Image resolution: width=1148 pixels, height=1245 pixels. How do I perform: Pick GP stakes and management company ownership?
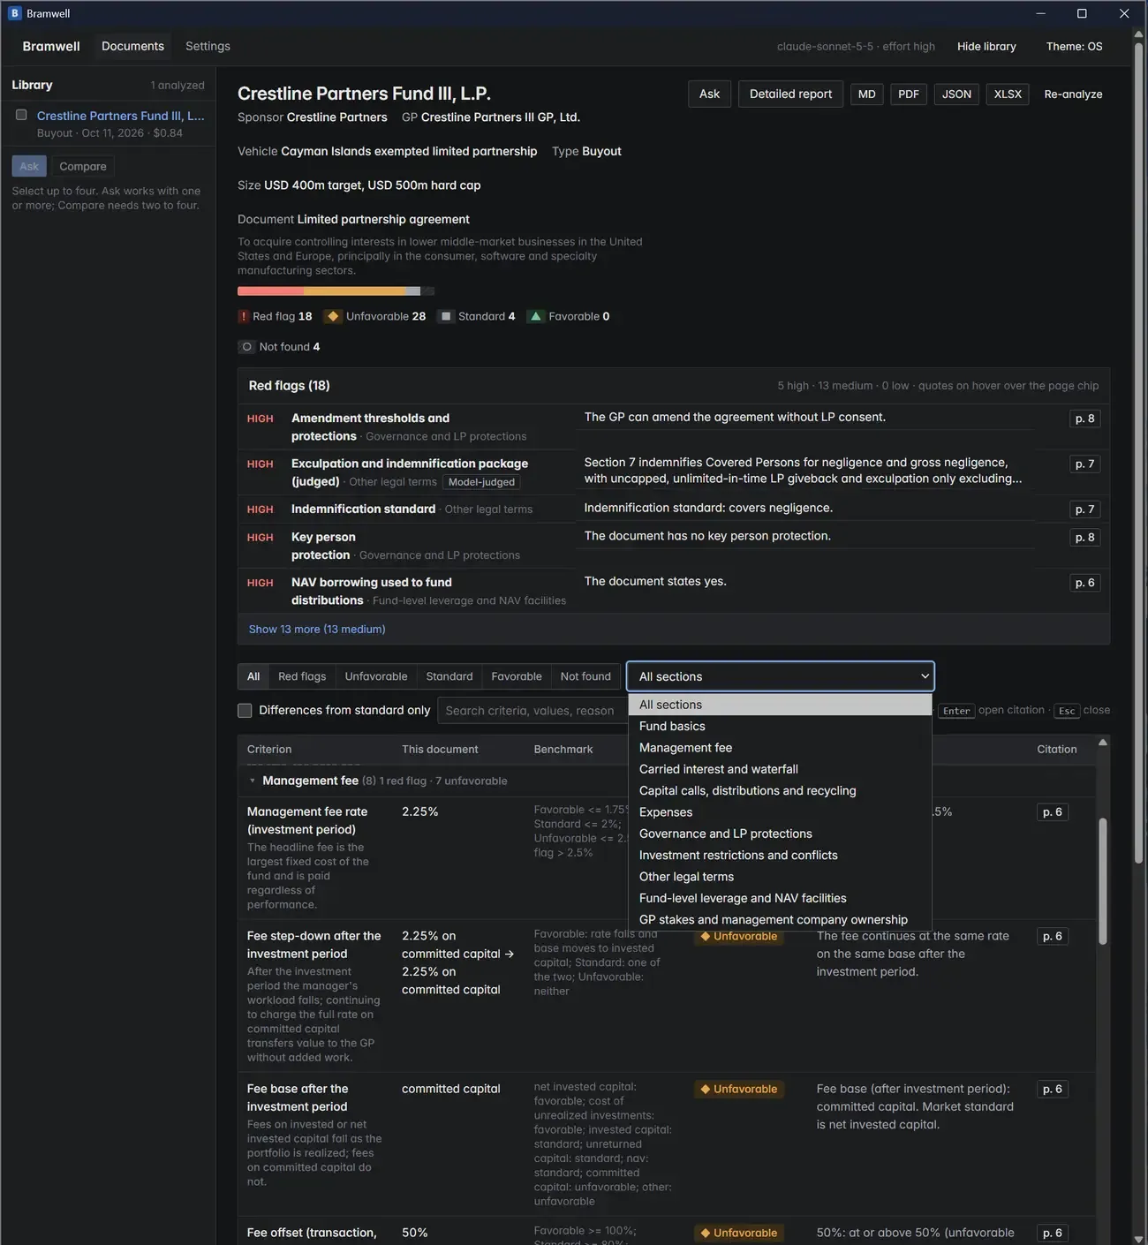(781, 919)
